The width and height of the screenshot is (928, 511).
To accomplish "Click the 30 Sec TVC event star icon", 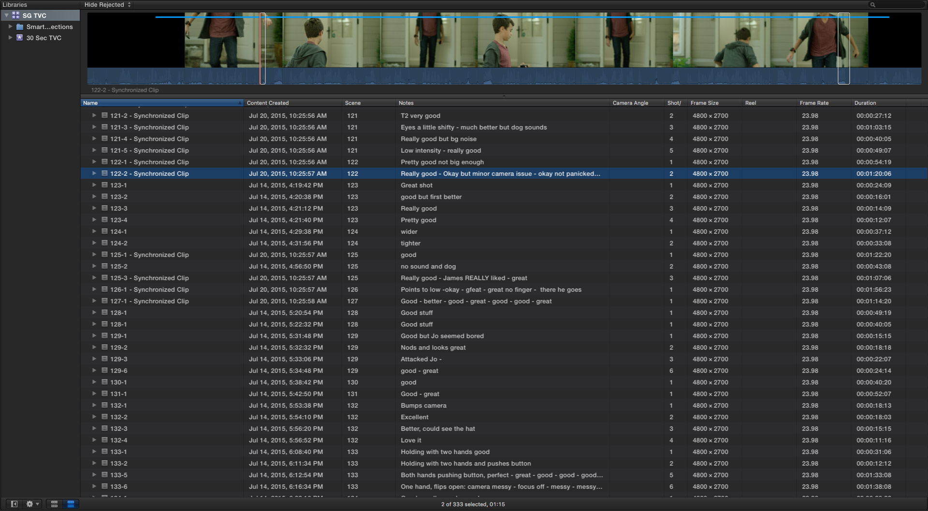I will pyautogui.click(x=20, y=38).
